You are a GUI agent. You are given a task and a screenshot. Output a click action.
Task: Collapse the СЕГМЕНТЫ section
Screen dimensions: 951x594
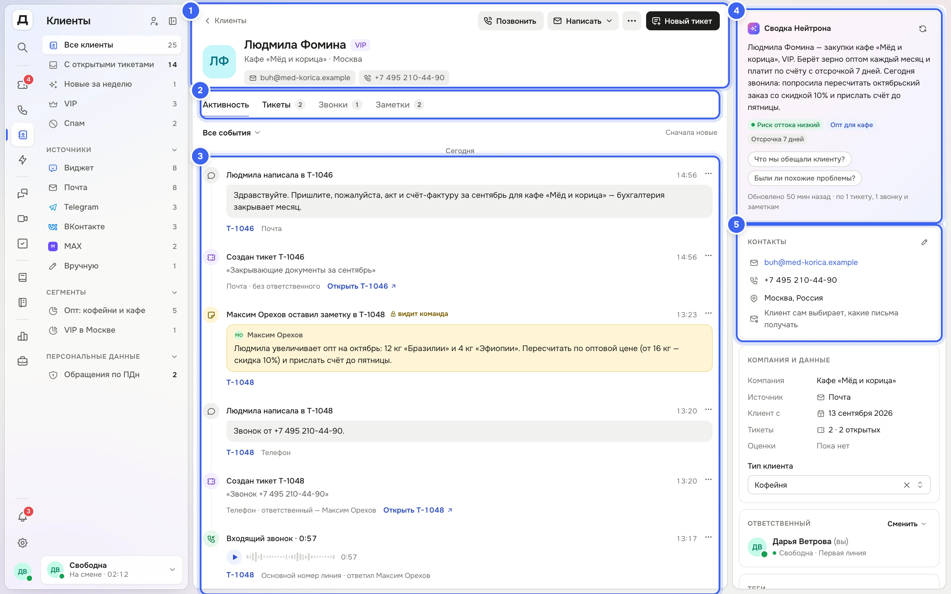[174, 292]
